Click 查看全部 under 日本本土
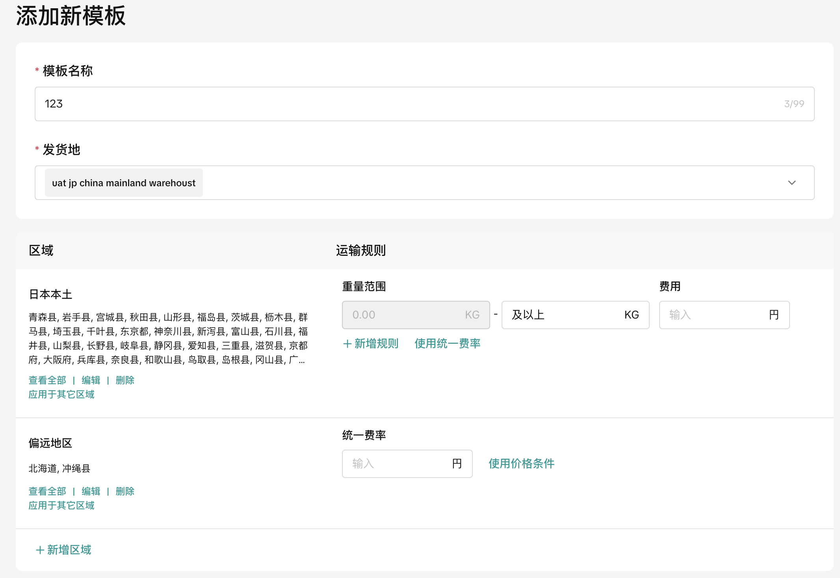 (47, 380)
